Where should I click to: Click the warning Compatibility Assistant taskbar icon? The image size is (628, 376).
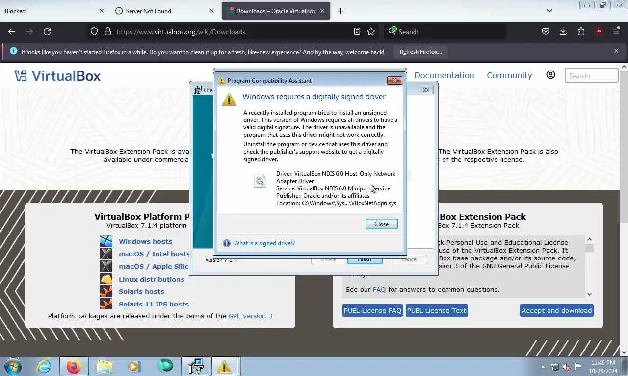(x=225, y=366)
